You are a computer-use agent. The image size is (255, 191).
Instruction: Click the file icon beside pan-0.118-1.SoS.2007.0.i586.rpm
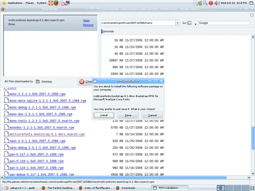pos(6,161)
